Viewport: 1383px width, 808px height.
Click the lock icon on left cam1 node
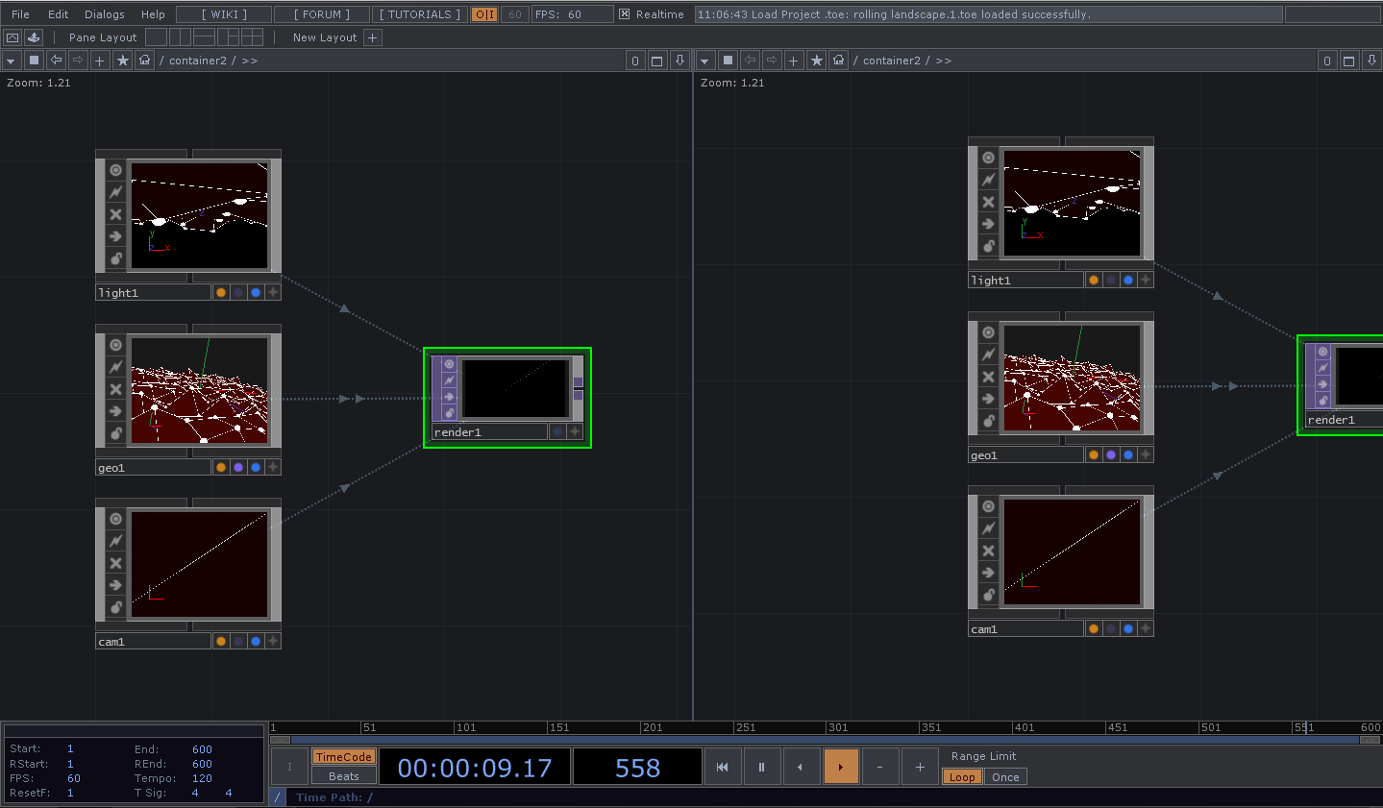(x=115, y=607)
